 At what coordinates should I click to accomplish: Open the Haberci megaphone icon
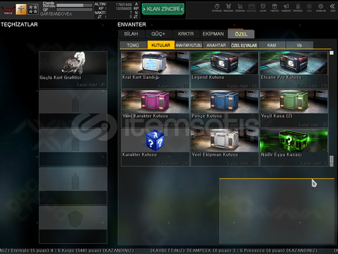[x=286, y=8]
